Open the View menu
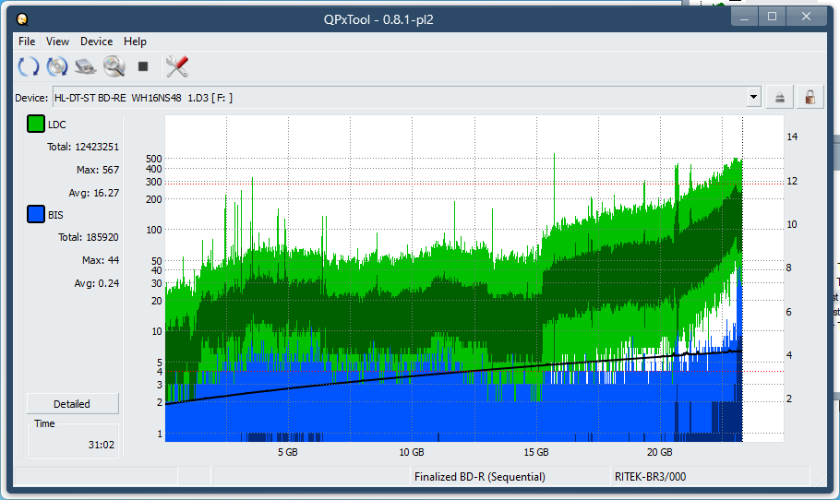 [57, 42]
